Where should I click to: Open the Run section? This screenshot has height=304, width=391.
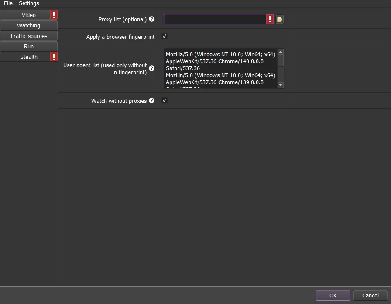[x=29, y=46]
